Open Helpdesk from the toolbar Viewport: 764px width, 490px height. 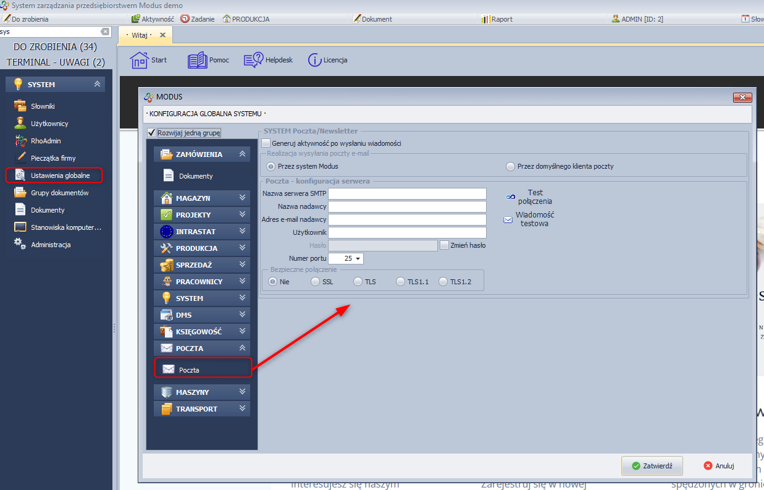pyautogui.click(x=254, y=60)
